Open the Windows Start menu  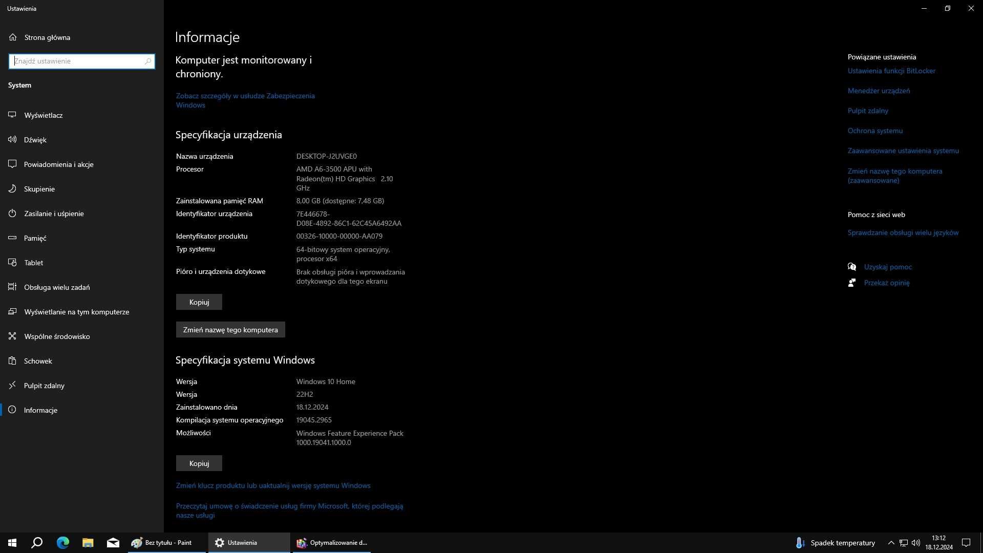[12, 543]
